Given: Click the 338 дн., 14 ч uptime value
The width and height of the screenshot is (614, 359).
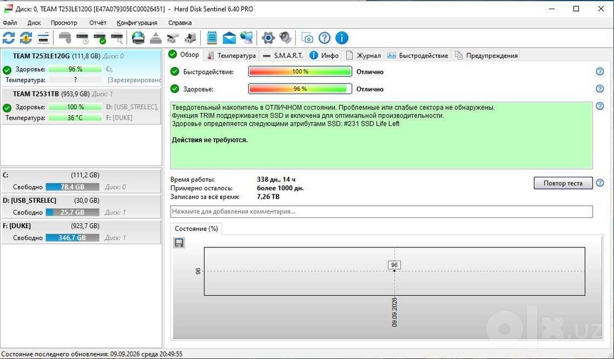Looking at the screenshot, I should (276, 179).
